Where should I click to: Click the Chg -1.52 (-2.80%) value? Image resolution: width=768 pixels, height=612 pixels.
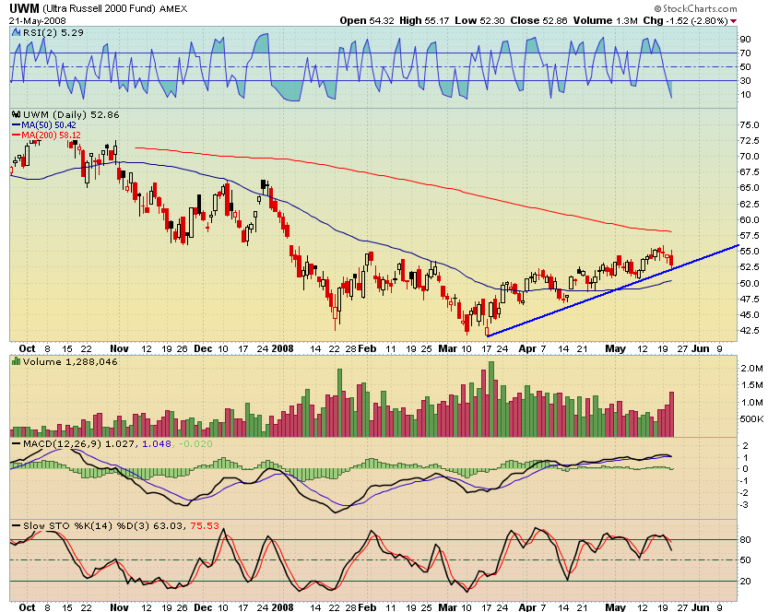click(685, 20)
